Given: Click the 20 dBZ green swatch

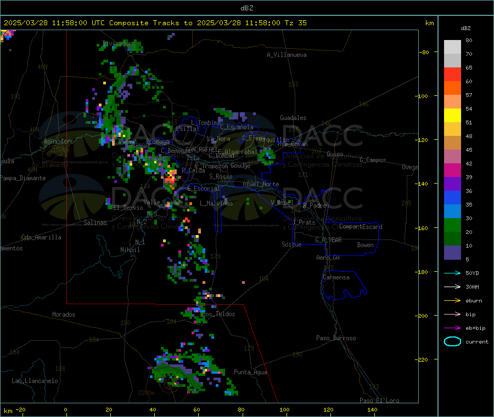Looking at the screenshot, I should tap(452, 225).
